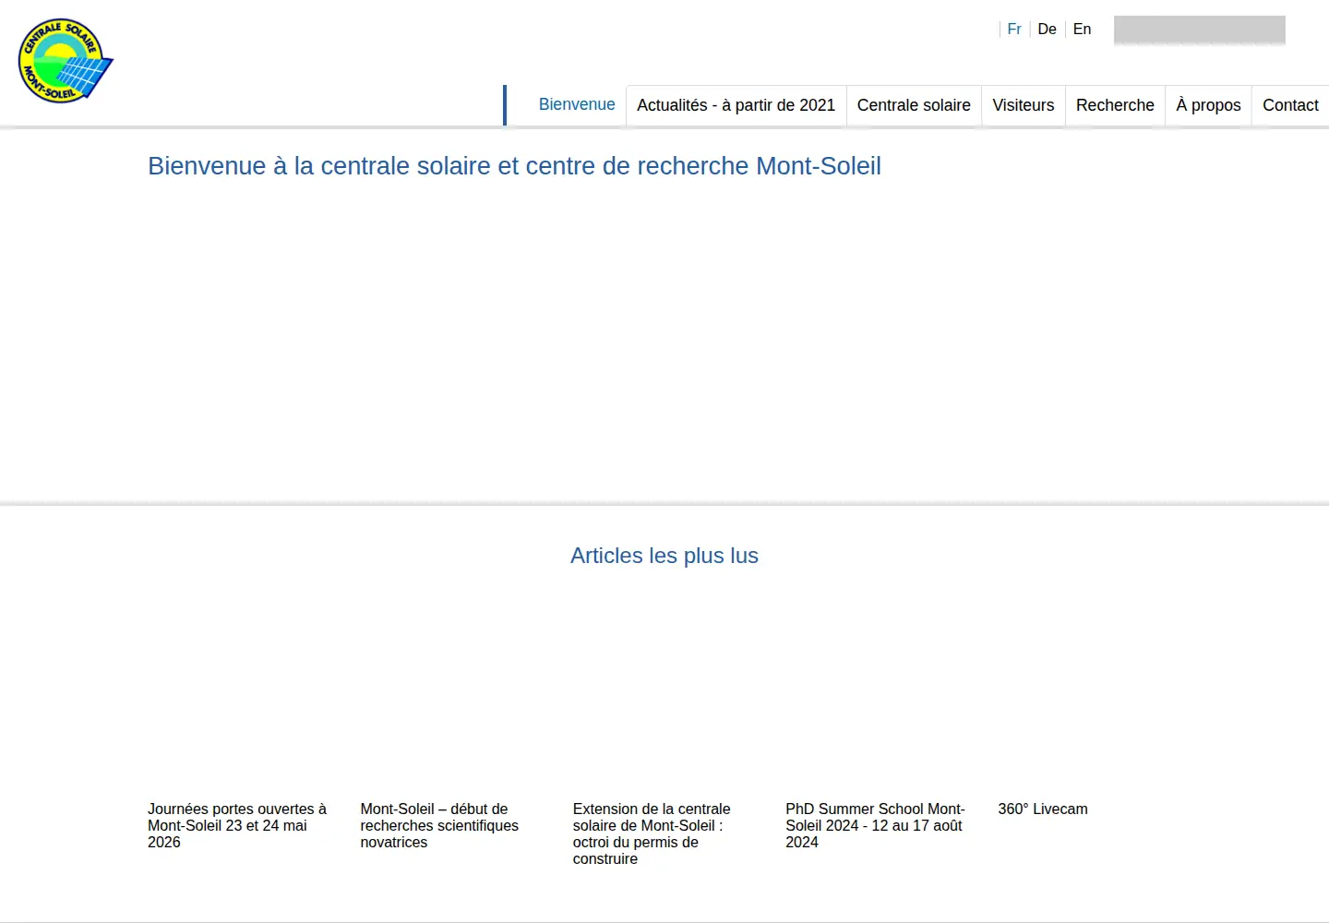
Task: Open the Bienvenue menu tab
Action: coord(577,104)
